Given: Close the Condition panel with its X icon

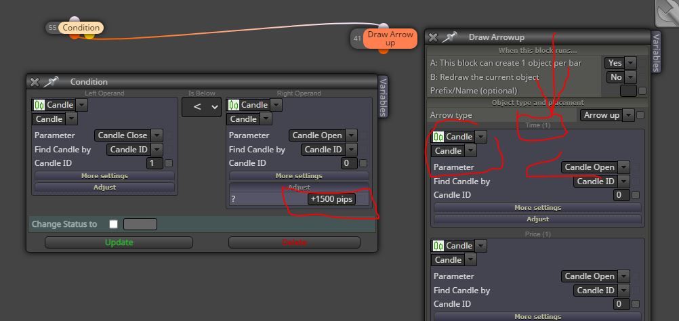Looking at the screenshot, I should point(35,82).
